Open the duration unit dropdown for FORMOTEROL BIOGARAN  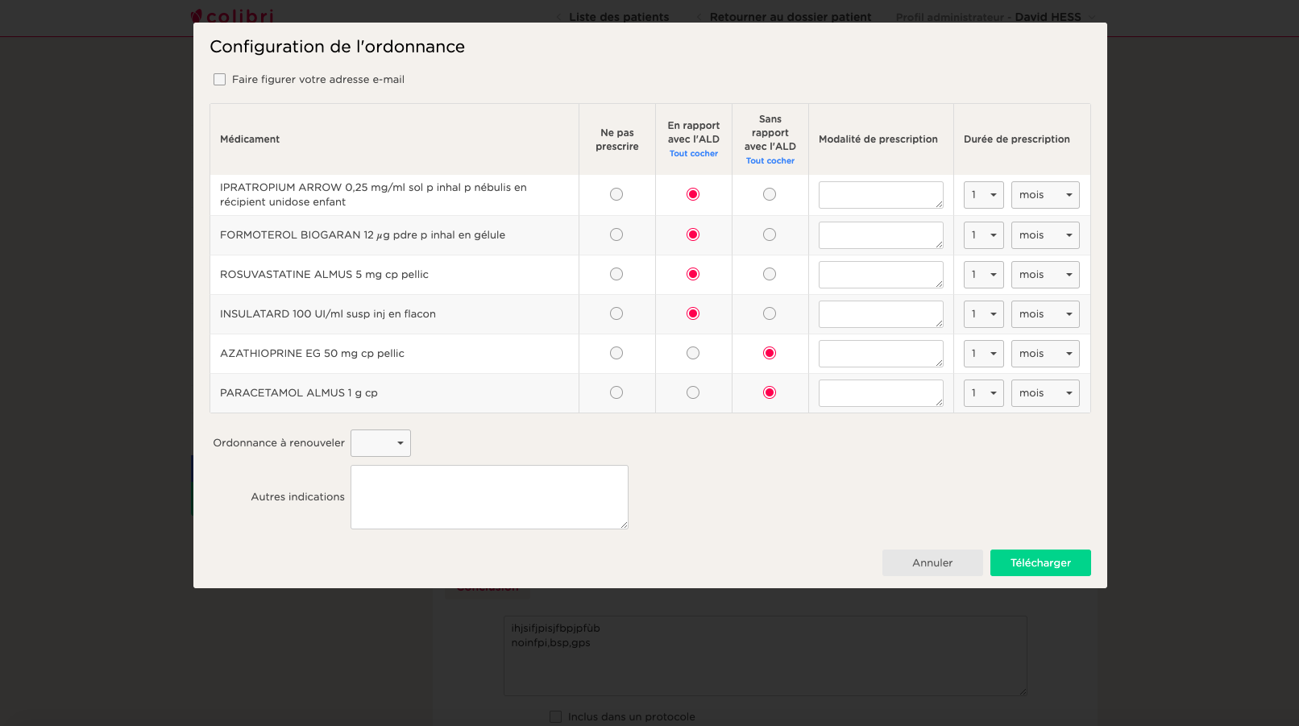pyautogui.click(x=1045, y=234)
